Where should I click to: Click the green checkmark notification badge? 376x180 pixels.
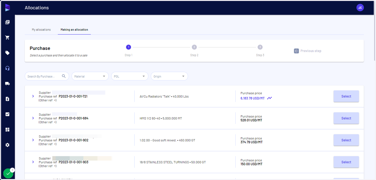[x=8, y=173]
